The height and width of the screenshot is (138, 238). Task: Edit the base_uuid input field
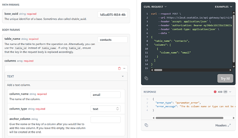click(x=113, y=15)
